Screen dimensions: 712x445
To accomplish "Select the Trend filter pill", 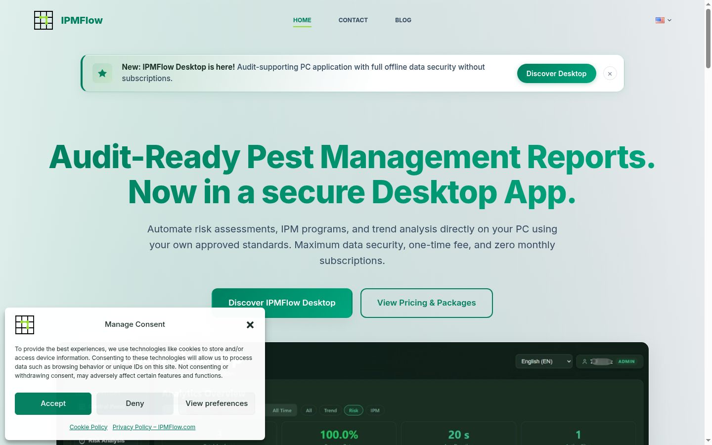I will pyautogui.click(x=330, y=410).
